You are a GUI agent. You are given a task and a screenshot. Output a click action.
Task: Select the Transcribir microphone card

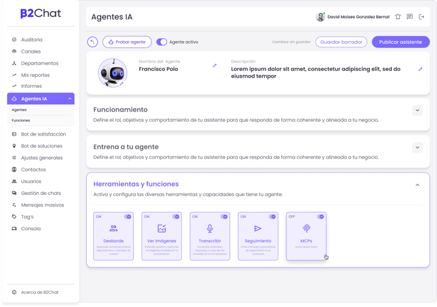210,229
